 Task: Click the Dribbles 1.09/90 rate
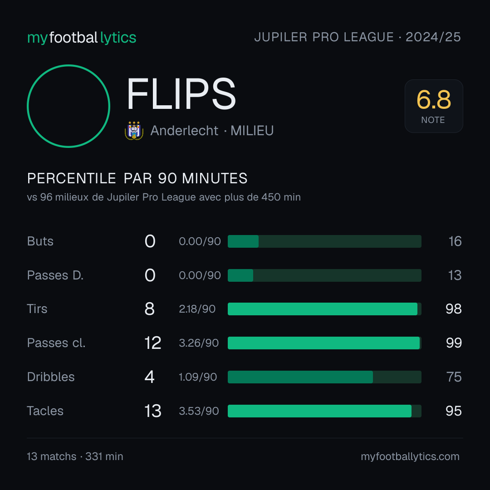pyautogui.click(x=198, y=377)
